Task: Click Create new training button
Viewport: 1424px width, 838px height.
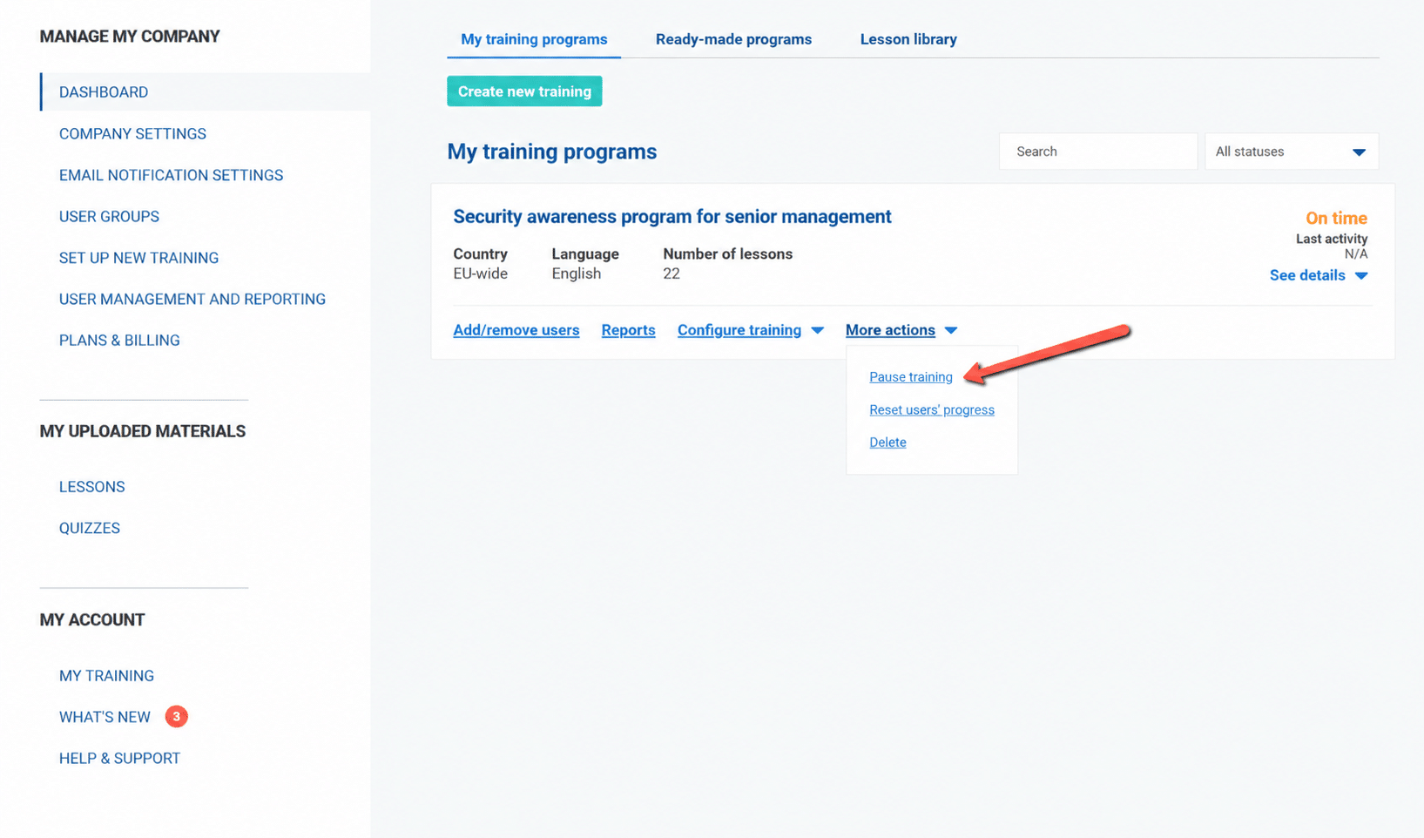Action: pyautogui.click(x=524, y=91)
